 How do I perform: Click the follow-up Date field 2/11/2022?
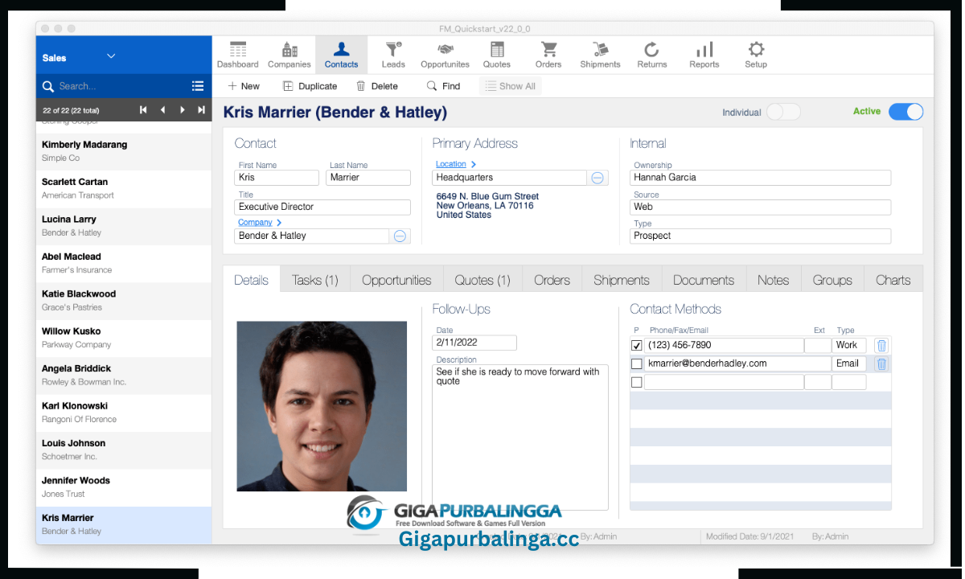point(474,343)
